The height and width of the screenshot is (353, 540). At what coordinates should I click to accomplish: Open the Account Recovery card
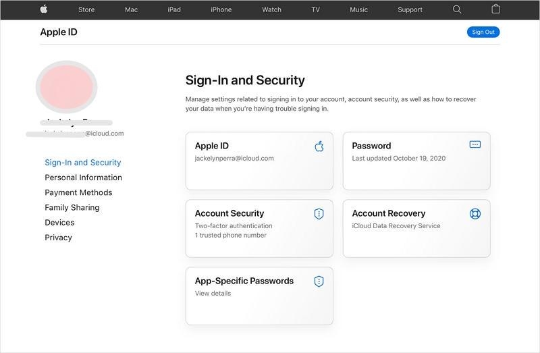click(x=416, y=228)
